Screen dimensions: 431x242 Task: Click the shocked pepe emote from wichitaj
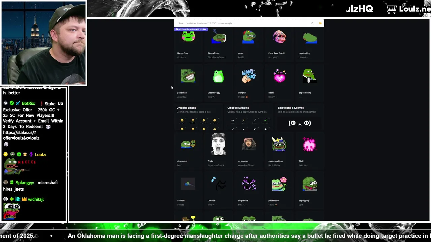11,211
